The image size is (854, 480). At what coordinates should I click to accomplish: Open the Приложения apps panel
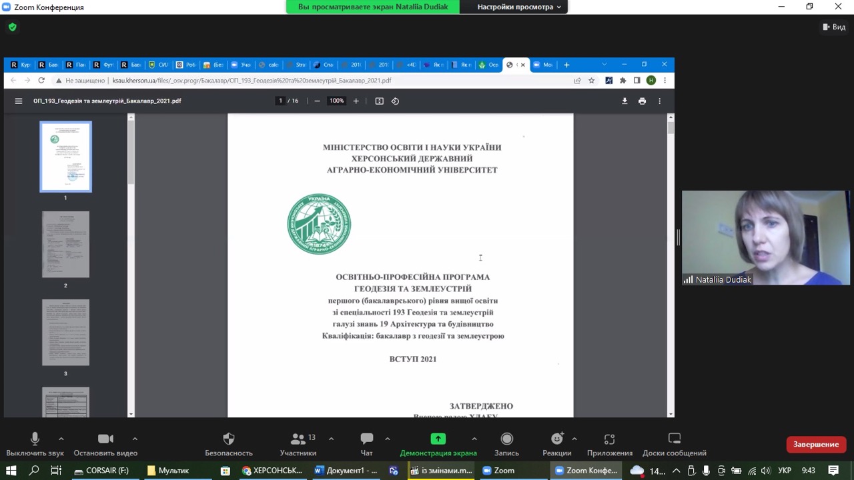tap(610, 445)
